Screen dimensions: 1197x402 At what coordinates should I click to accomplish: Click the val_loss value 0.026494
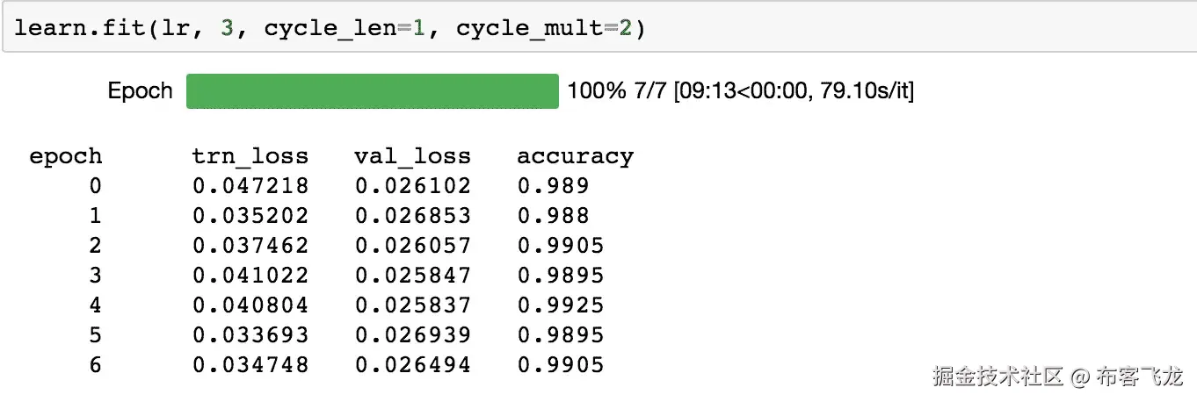point(413,365)
